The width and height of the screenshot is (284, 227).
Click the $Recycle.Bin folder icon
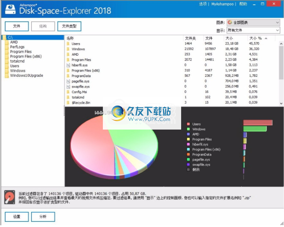coord(68,103)
